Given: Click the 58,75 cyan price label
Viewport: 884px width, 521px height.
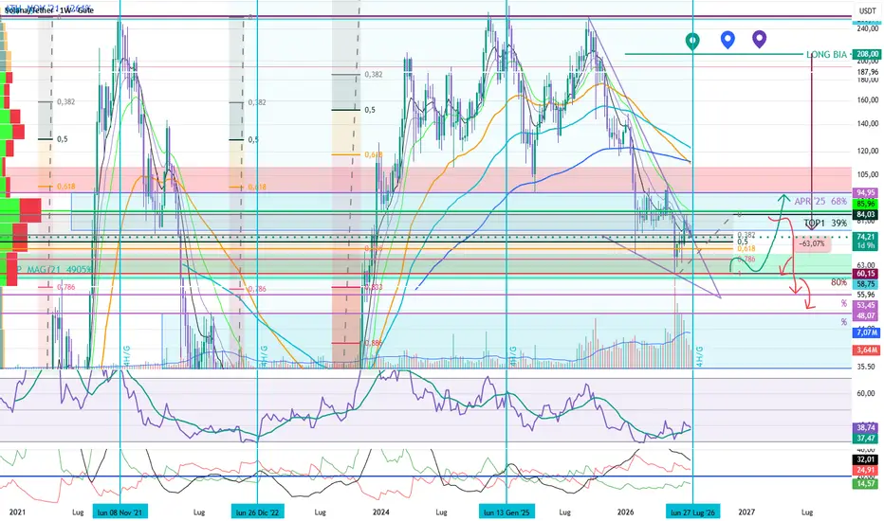Looking at the screenshot, I should coord(867,284).
